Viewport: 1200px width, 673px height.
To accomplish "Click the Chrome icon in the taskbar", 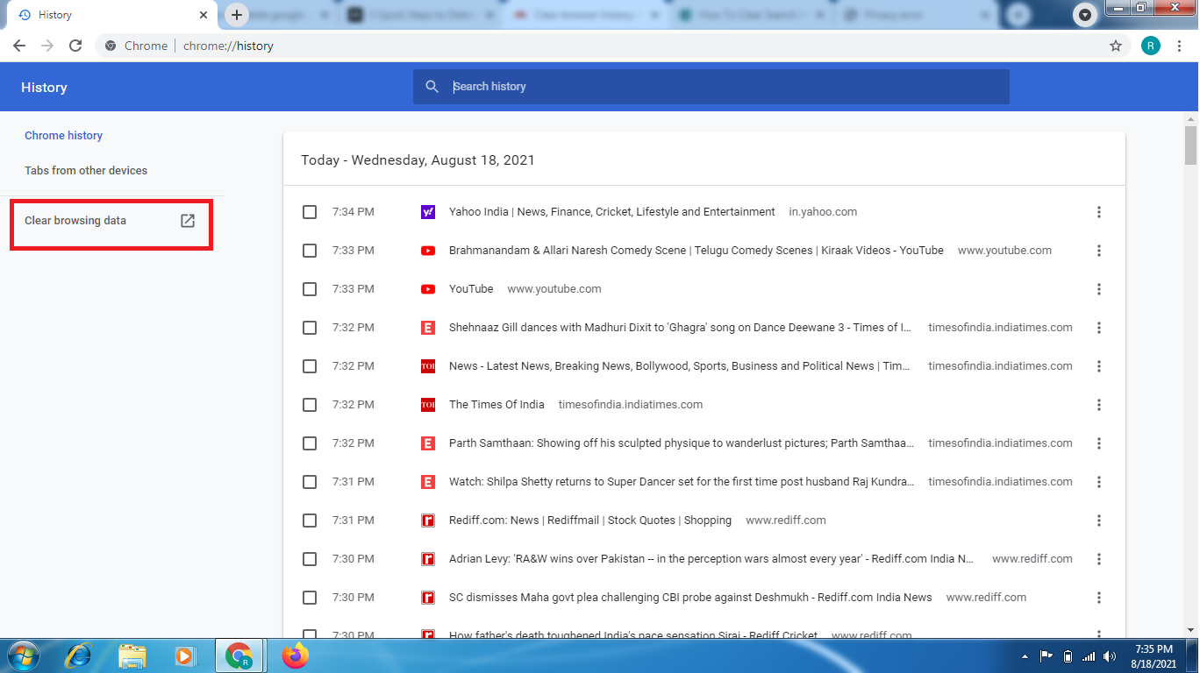I will [x=239, y=655].
